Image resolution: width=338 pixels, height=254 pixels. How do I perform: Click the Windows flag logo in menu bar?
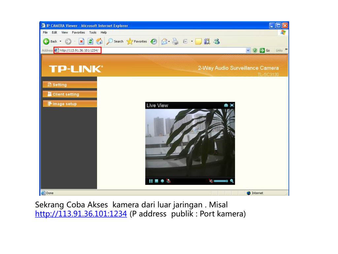[x=283, y=32]
